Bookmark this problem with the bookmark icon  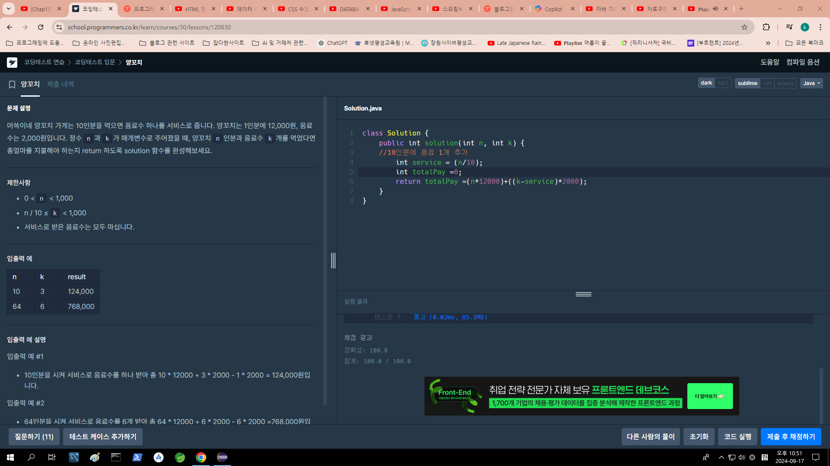pos(12,85)
